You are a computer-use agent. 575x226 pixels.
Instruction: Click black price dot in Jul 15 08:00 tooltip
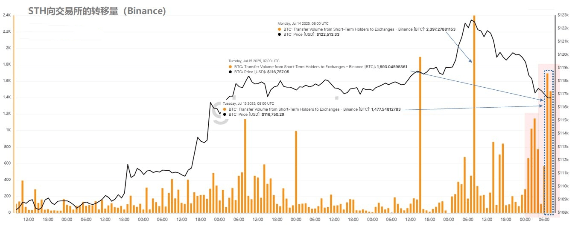(x=225, y=114)
